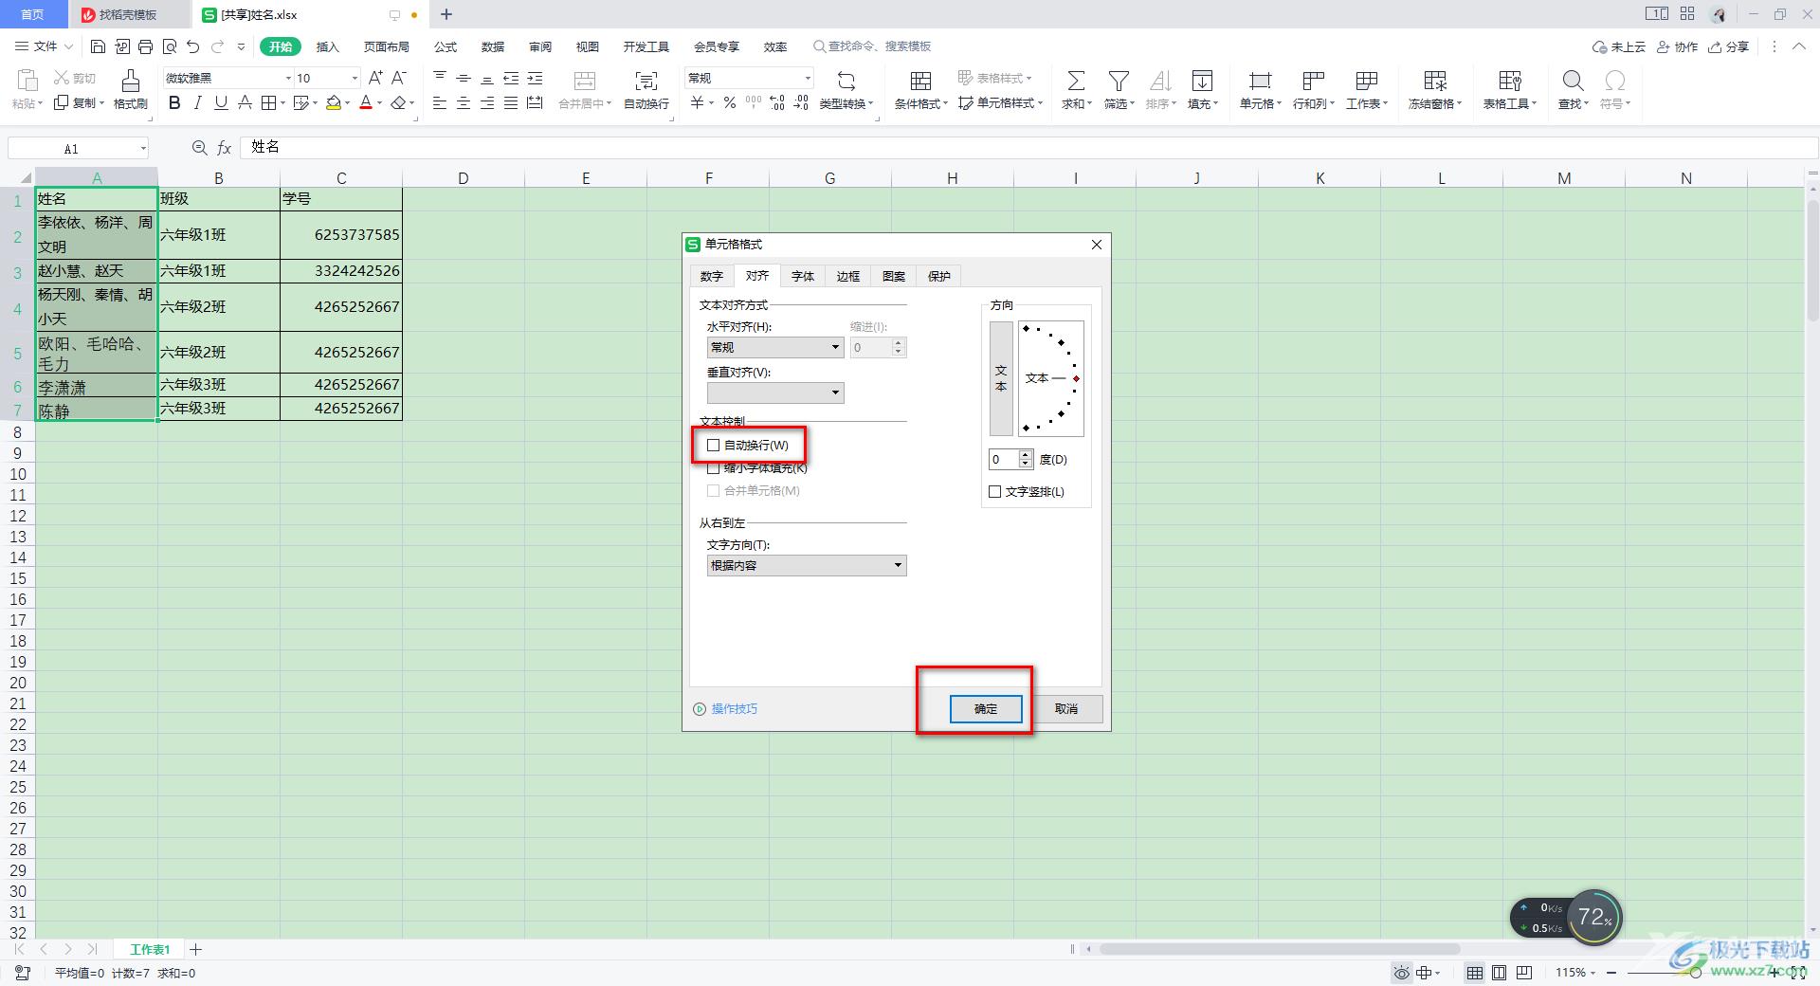Click the red font color swatch
Viewport: 1820px width, 986px height.
(366, 103)
